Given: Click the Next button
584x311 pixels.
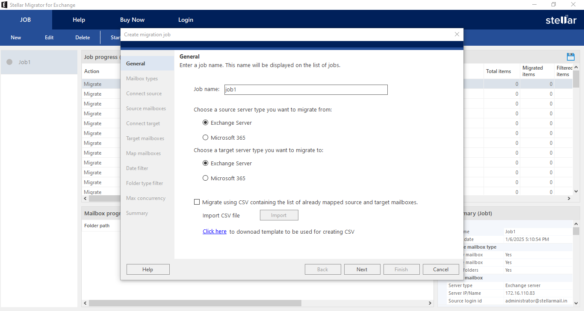Looking at the screenshot, I should pyautogui.click(x=362, y=269).
